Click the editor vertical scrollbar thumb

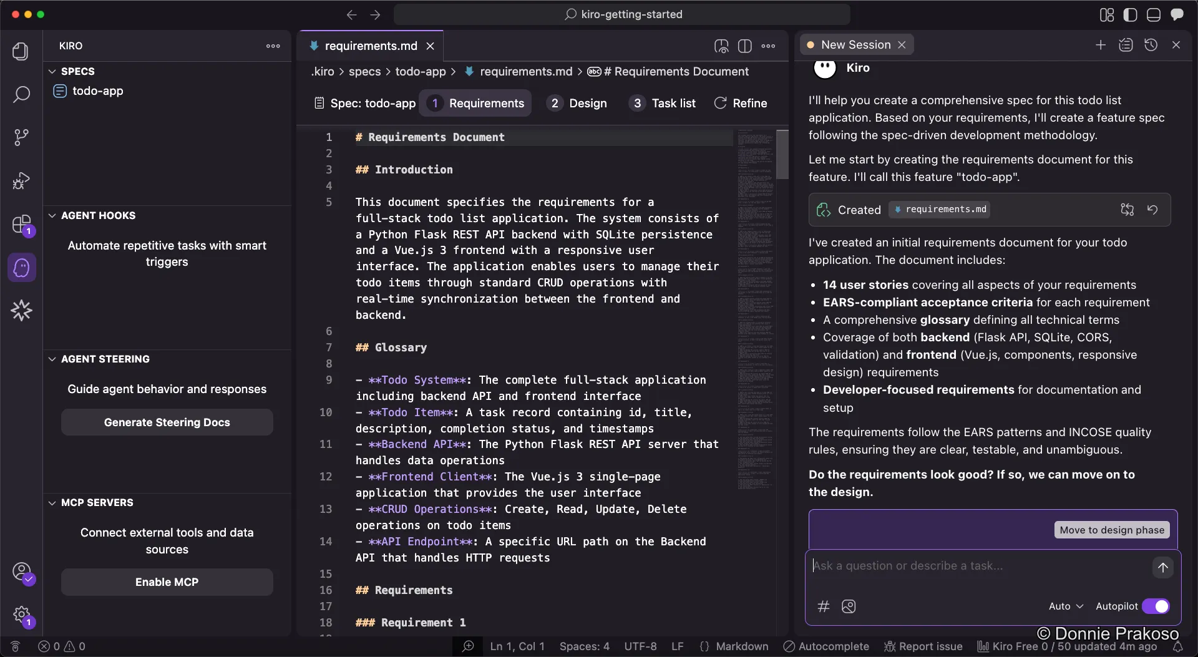pyautogui.click(x=782, y=155)
